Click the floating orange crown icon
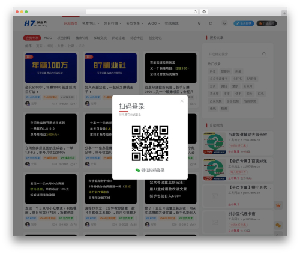This screenshot has width=300, height=254. (x=278, y=205)
